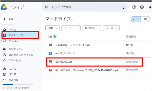Click the storage usage progress bar
This screenshot has height=91, width=152.
point(18,84)
